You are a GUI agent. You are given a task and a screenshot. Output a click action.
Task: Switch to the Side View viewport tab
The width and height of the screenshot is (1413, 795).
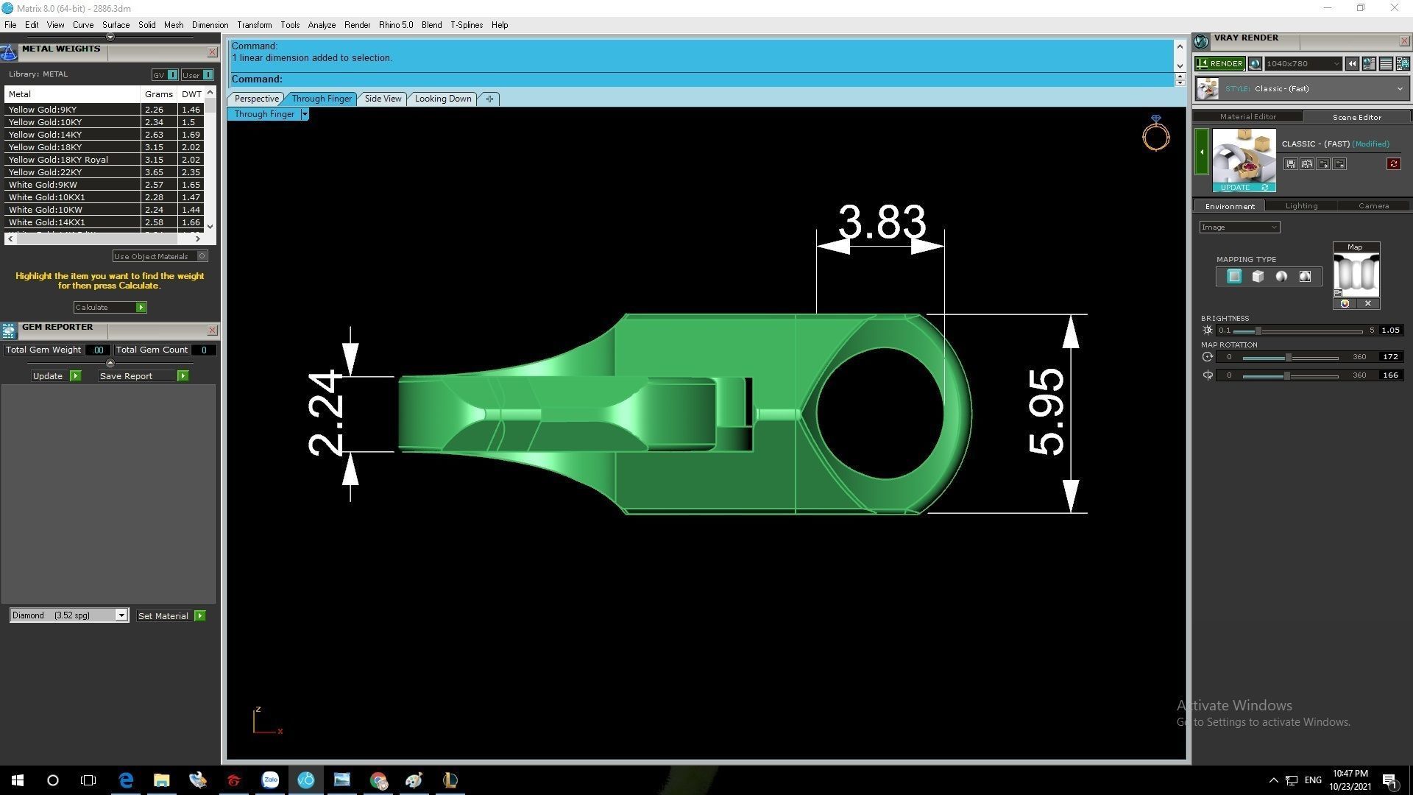(383, 99)
